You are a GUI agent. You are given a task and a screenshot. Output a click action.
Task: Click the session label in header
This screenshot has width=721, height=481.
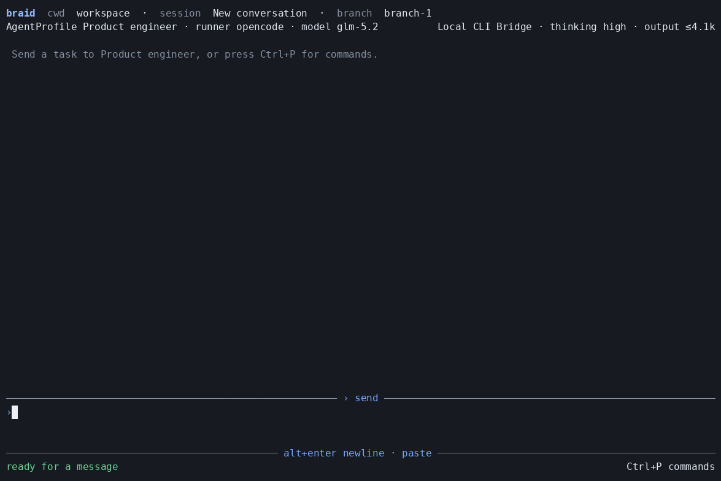[x=180, y=13]
